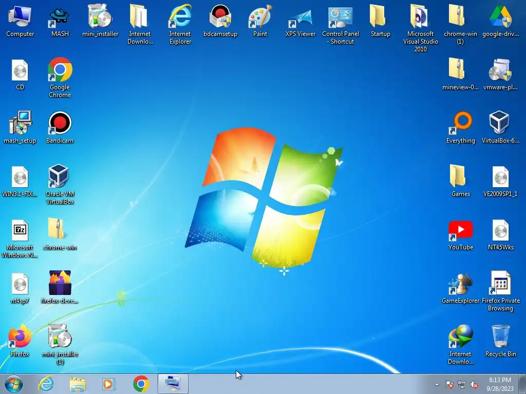Show hidden icons arrow in system tray
Image resolution: width=526 pixels, height=394 pixels.
[x=437, y=384]
